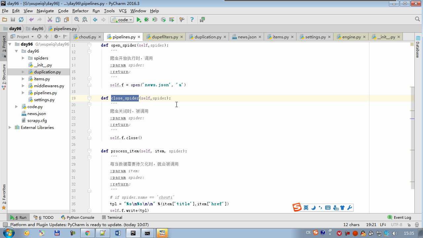Screen dimensions: 423x238
Task: Toggle fold for process_item method
Action: 89,151
